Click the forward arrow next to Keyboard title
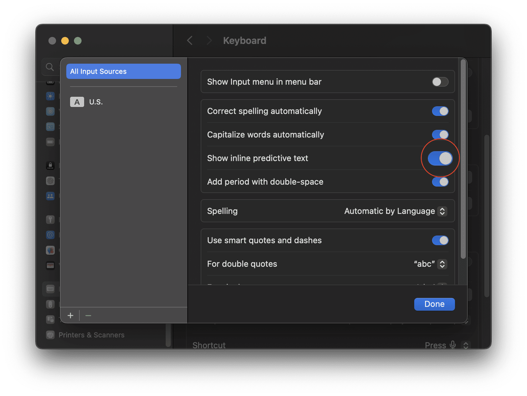 [209, 40]
